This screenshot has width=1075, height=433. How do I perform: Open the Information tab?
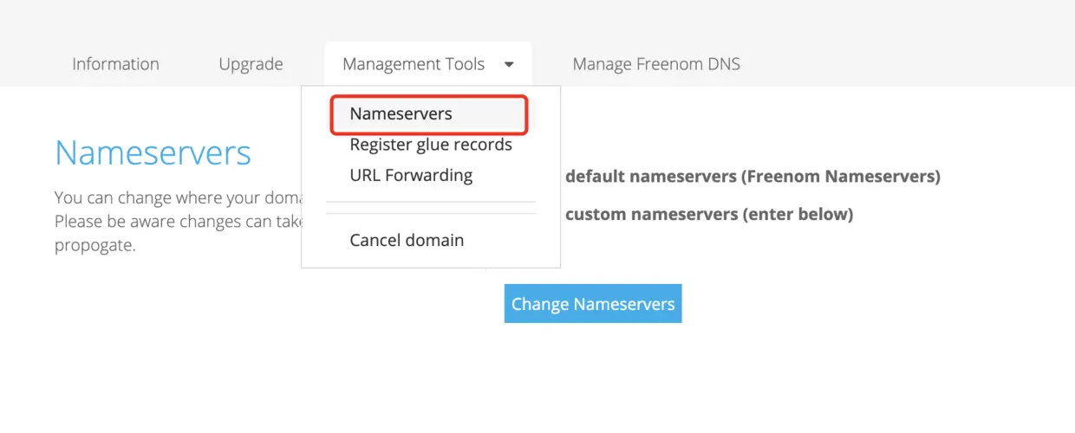(x=115, y=64)
